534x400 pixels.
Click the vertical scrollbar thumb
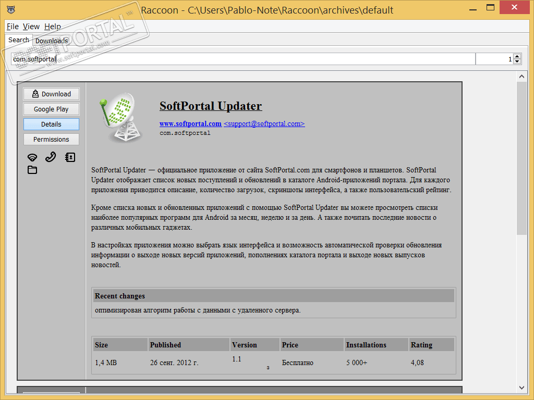pyautogui.click(x=521, y=158)
